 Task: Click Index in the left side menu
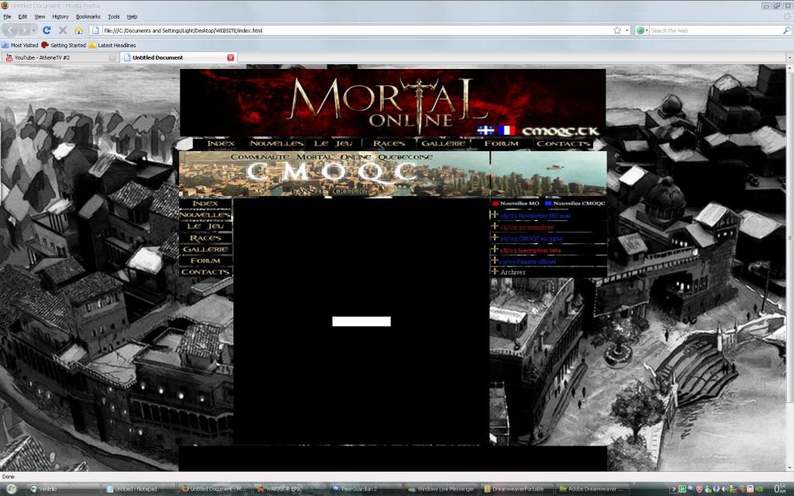click(205, 204)
